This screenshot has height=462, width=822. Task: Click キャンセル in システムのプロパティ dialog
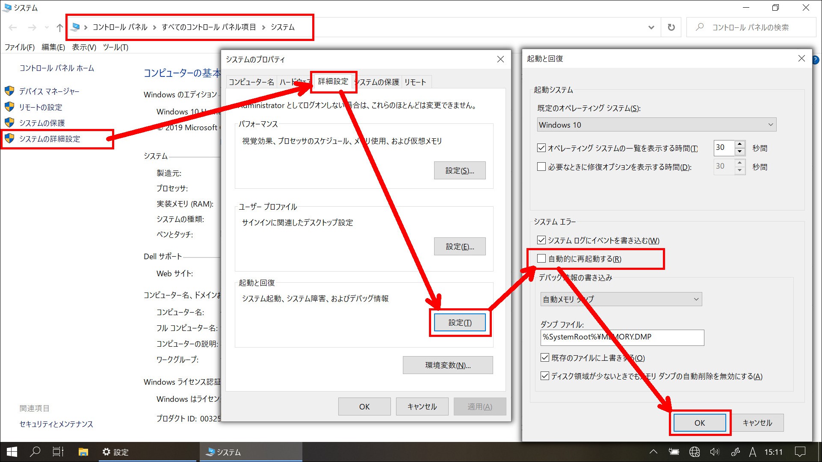pos(422,407)
